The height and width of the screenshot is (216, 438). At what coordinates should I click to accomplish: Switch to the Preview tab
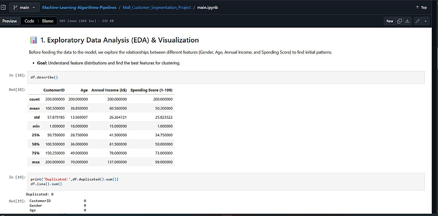[x=10, y=21]
